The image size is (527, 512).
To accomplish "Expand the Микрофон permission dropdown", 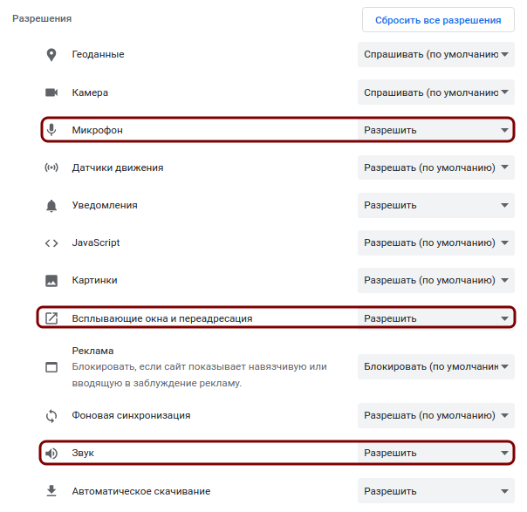I will [435, 130].
